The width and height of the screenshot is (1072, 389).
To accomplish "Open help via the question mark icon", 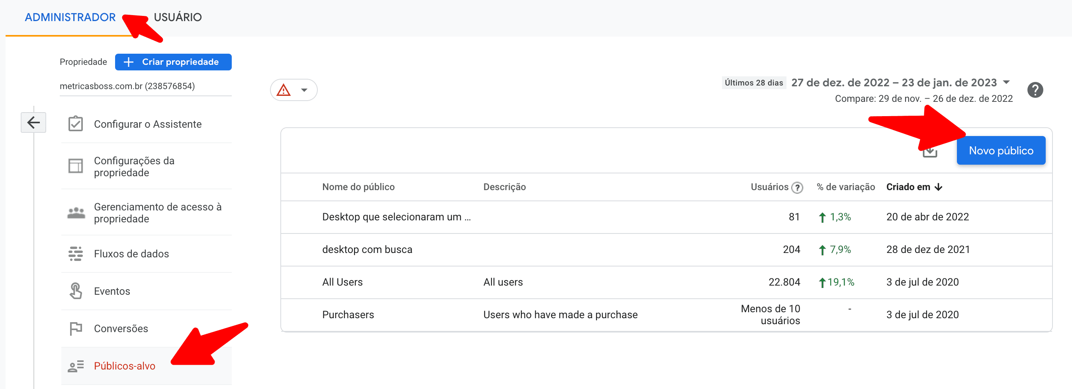I will pos(1035,90).
